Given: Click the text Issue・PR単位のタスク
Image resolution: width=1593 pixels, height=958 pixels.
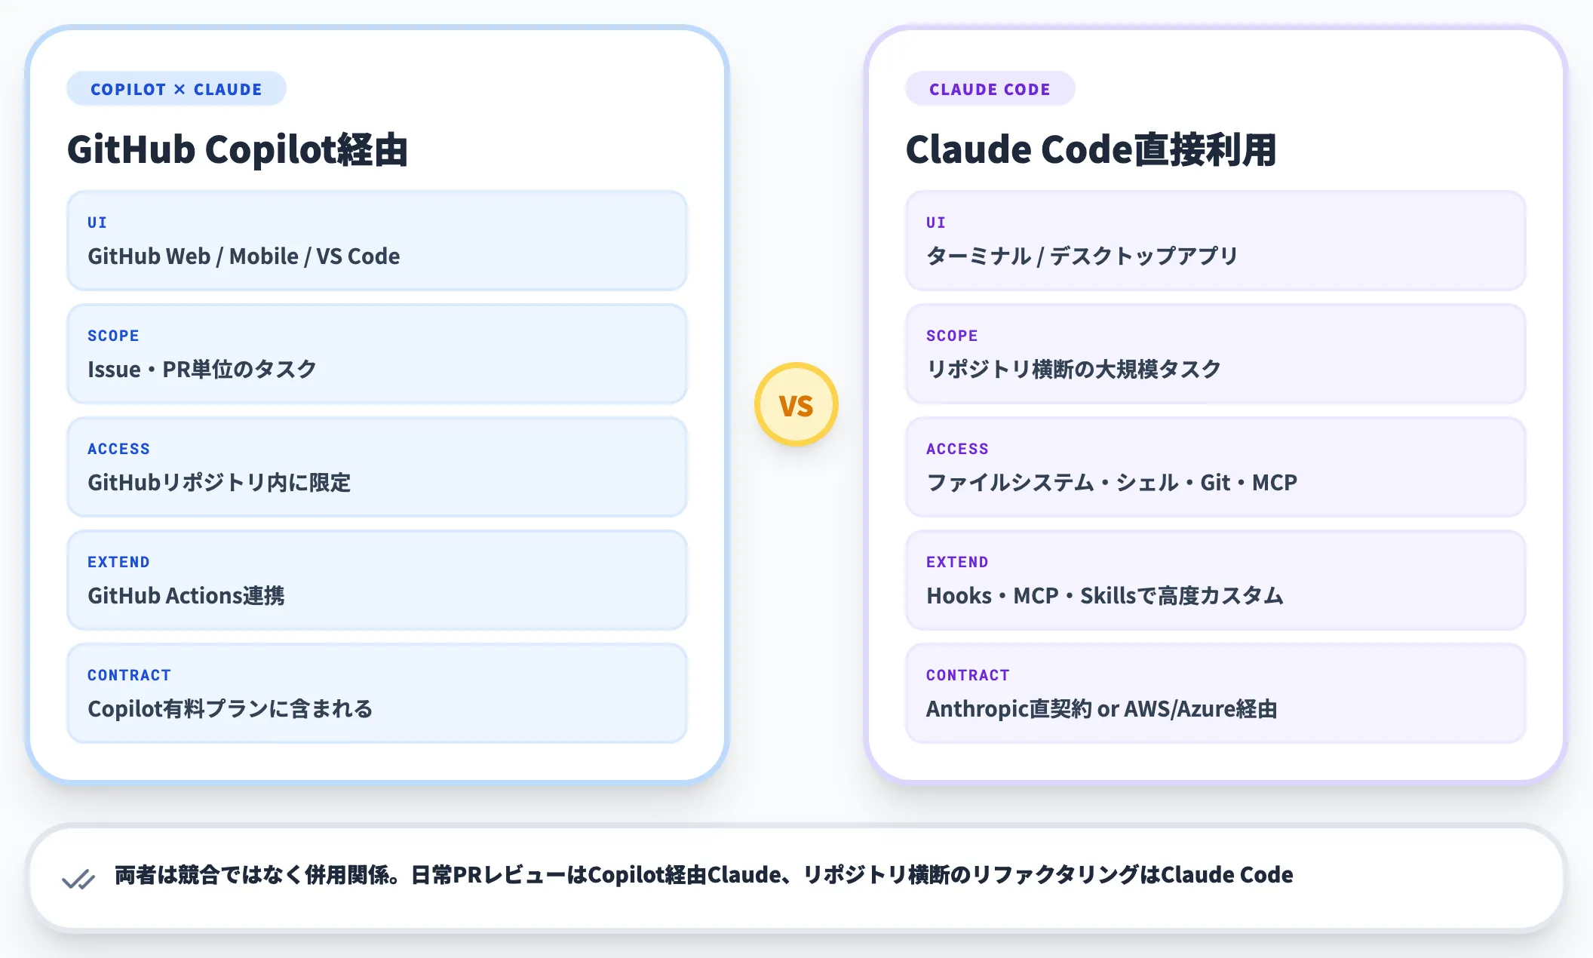Looking at the screenshot, I should pos(202,370).
